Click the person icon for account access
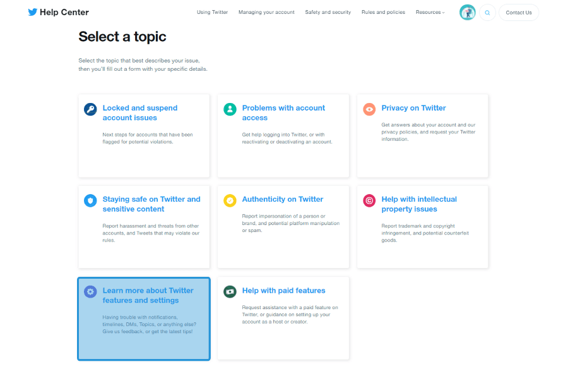Image resolution: width=568 pixels, height=371 pixels. pyautogui.click(x=230, y=109)
